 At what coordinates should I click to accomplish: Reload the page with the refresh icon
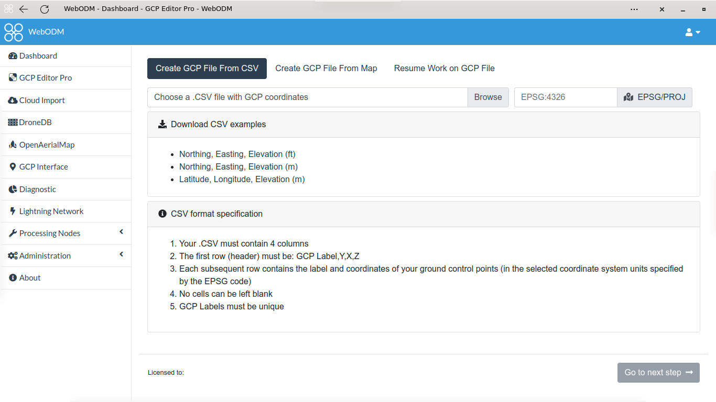[x=45, y=9]
